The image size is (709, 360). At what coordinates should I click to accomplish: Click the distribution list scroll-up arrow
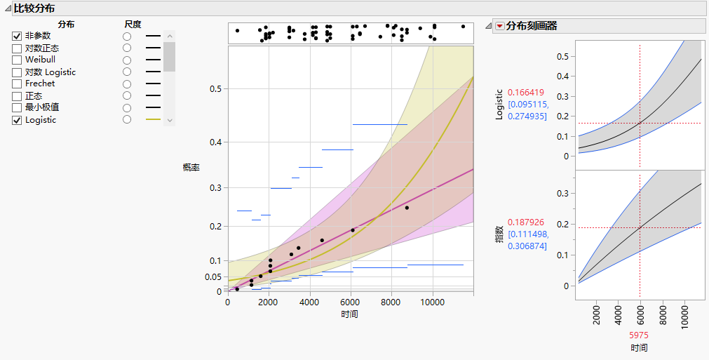coord(170,36)
